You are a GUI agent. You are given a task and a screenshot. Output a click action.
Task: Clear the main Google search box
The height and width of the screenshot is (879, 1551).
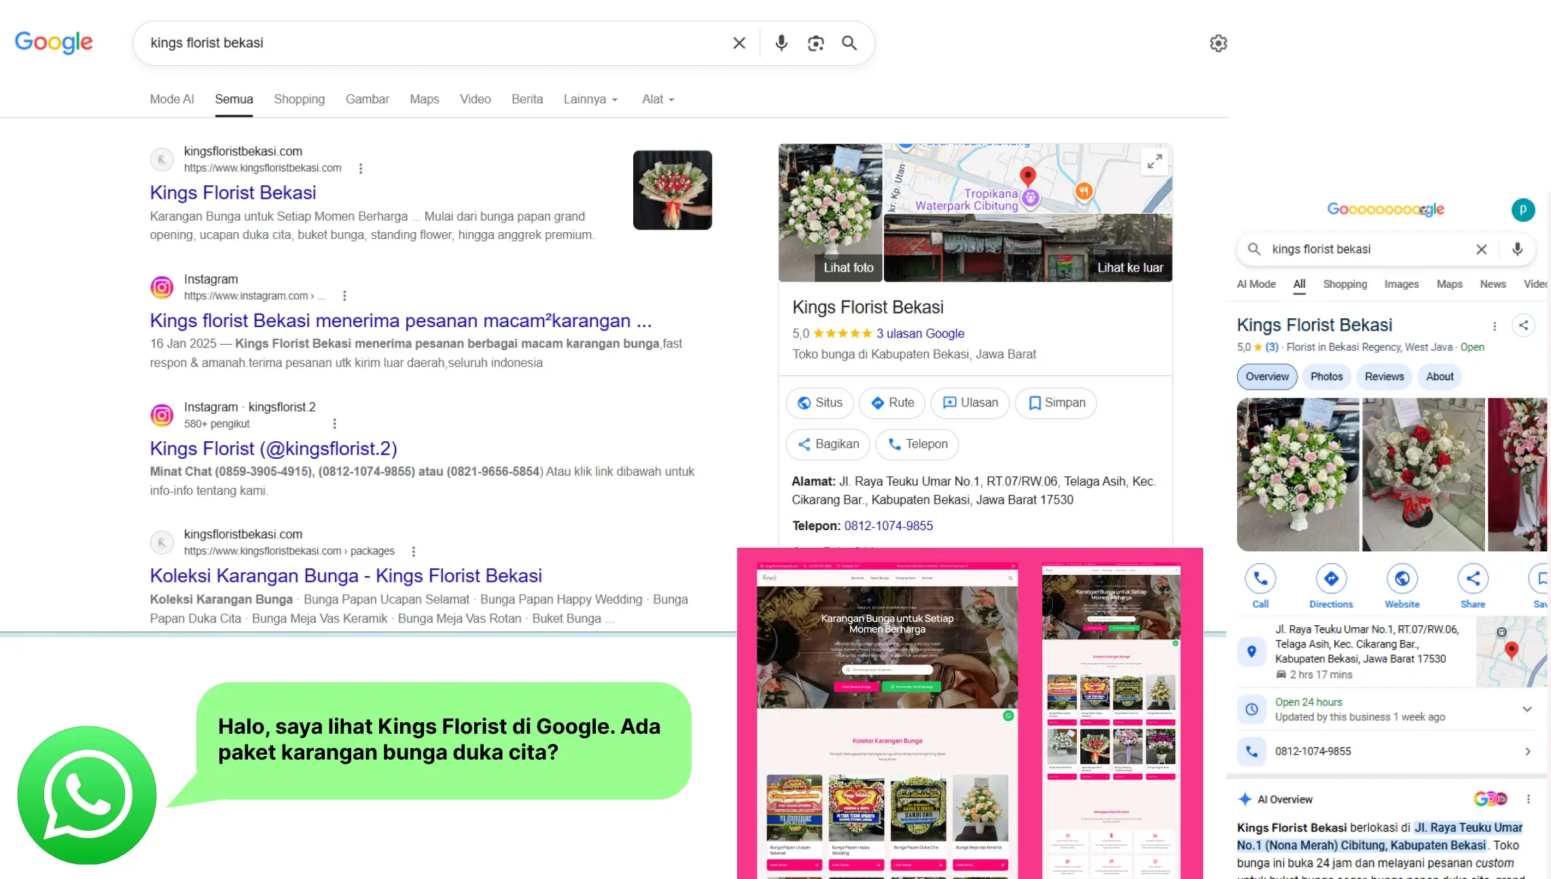point(739,43)
